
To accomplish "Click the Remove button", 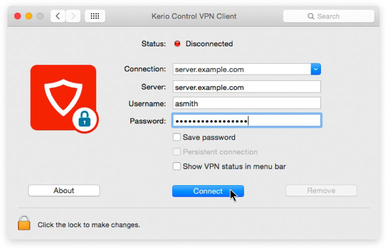I will (x=321, y=191).
